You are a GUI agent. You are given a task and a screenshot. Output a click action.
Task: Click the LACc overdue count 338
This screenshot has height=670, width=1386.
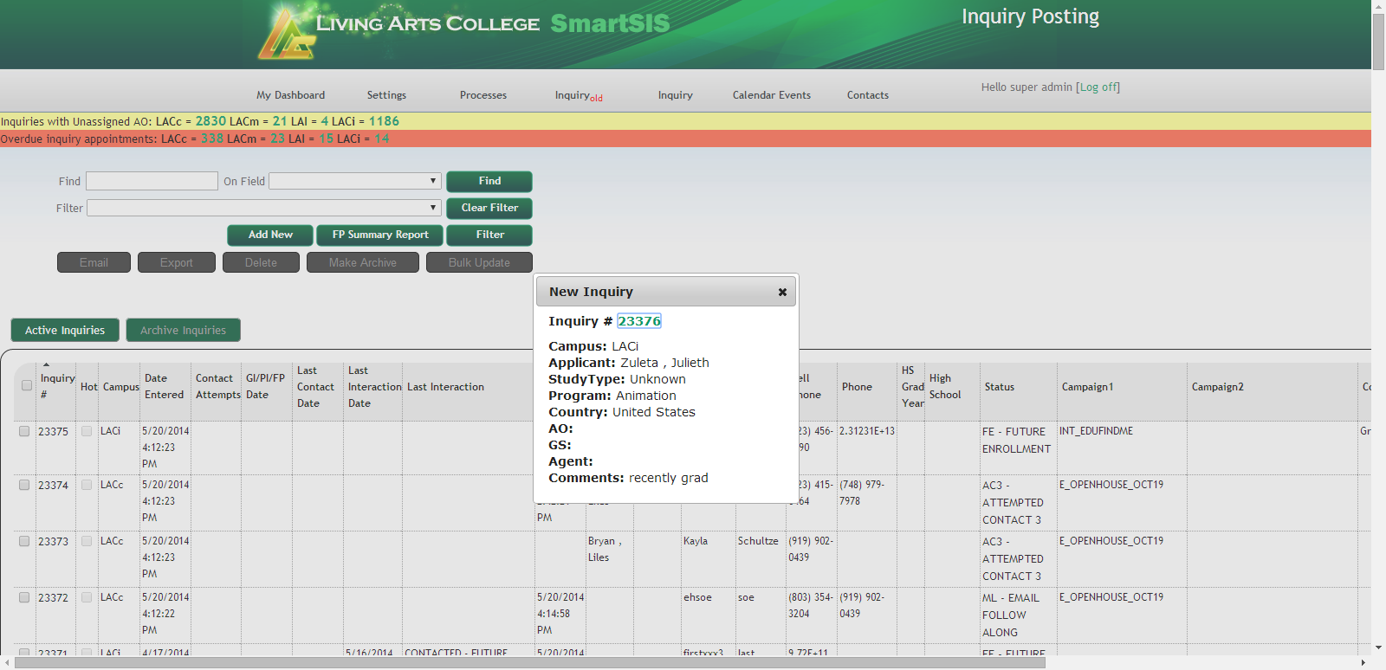[212, 139]
